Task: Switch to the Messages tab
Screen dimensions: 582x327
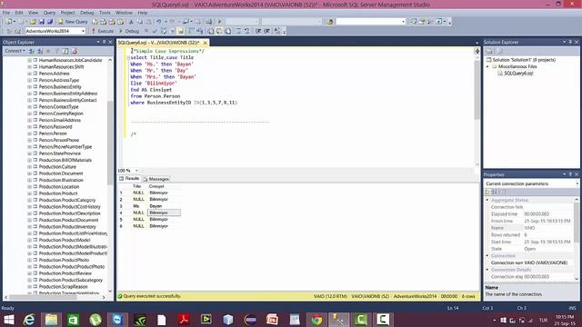Action: (156, 179)
